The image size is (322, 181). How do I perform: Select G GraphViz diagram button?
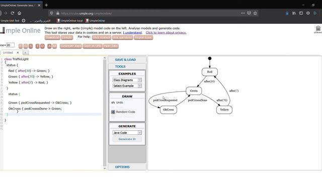(x=26, y=46)
